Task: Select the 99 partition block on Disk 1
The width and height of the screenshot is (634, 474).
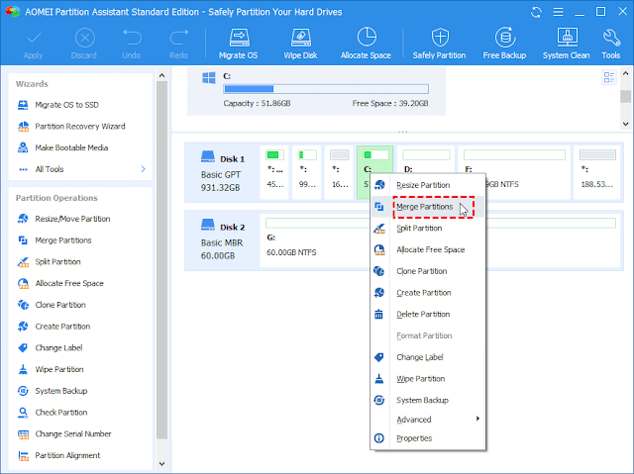Action: 307,172
